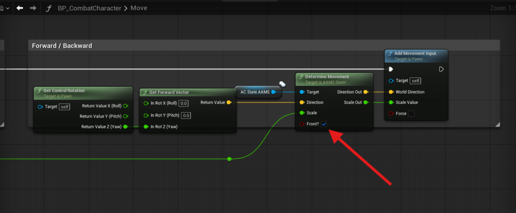
Task: Click the back navigation arrow
Action: coord(20,8)
